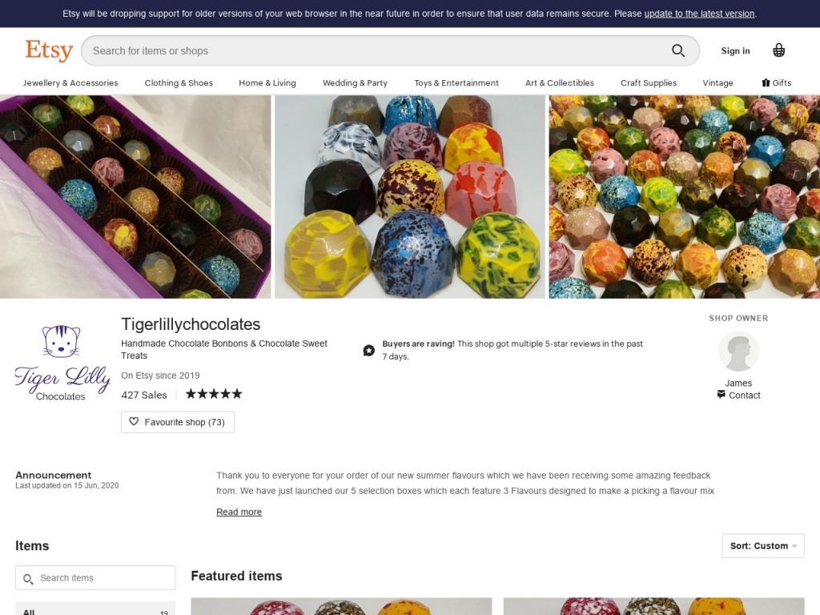
Task: Click the shop owner avatar
Action: click(738, 351)
